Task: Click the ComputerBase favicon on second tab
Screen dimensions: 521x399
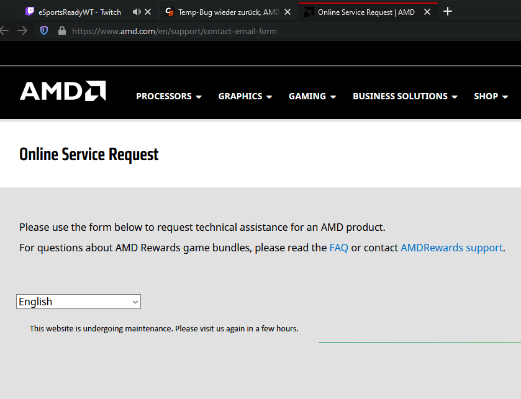Action: pyautogui.click(x=170, y=12)
